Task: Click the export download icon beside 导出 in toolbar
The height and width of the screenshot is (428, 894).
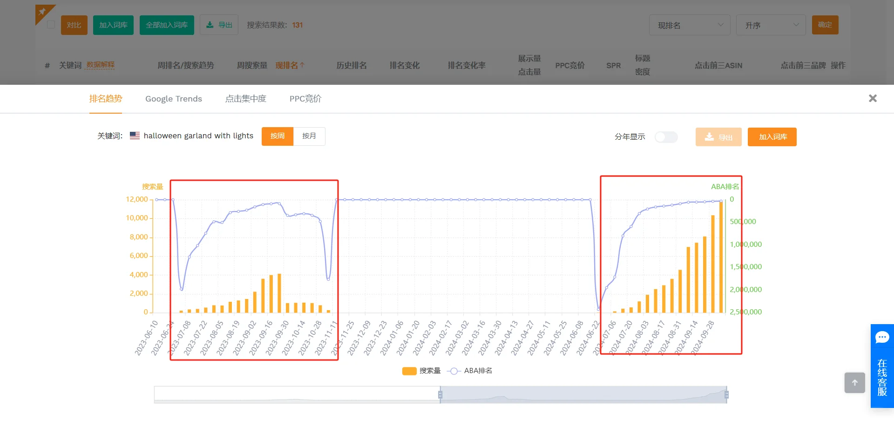Action: (210, 25)
